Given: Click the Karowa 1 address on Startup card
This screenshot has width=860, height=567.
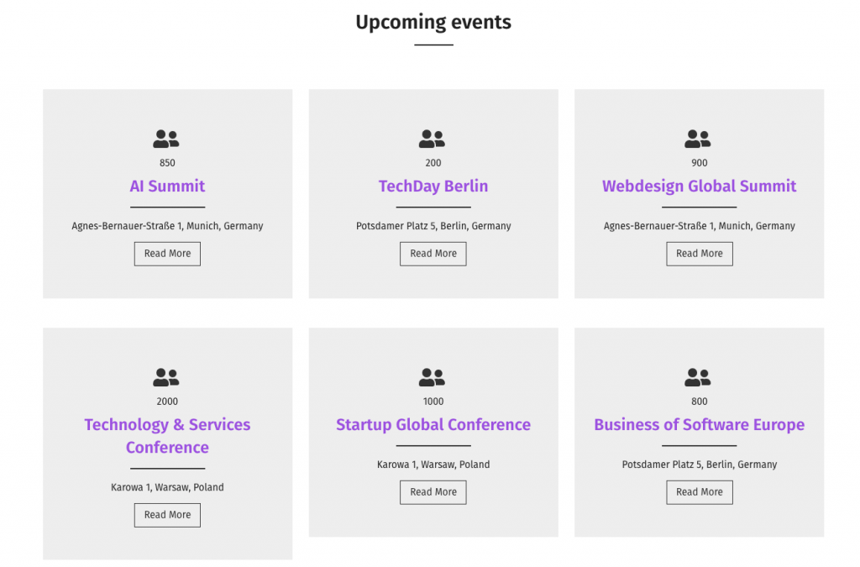Looking at the screenshot, I should click(433, 465).
